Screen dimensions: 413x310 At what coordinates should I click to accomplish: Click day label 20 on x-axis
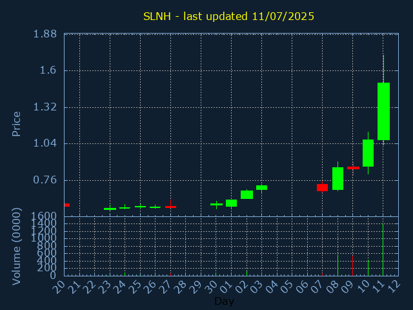59,287
